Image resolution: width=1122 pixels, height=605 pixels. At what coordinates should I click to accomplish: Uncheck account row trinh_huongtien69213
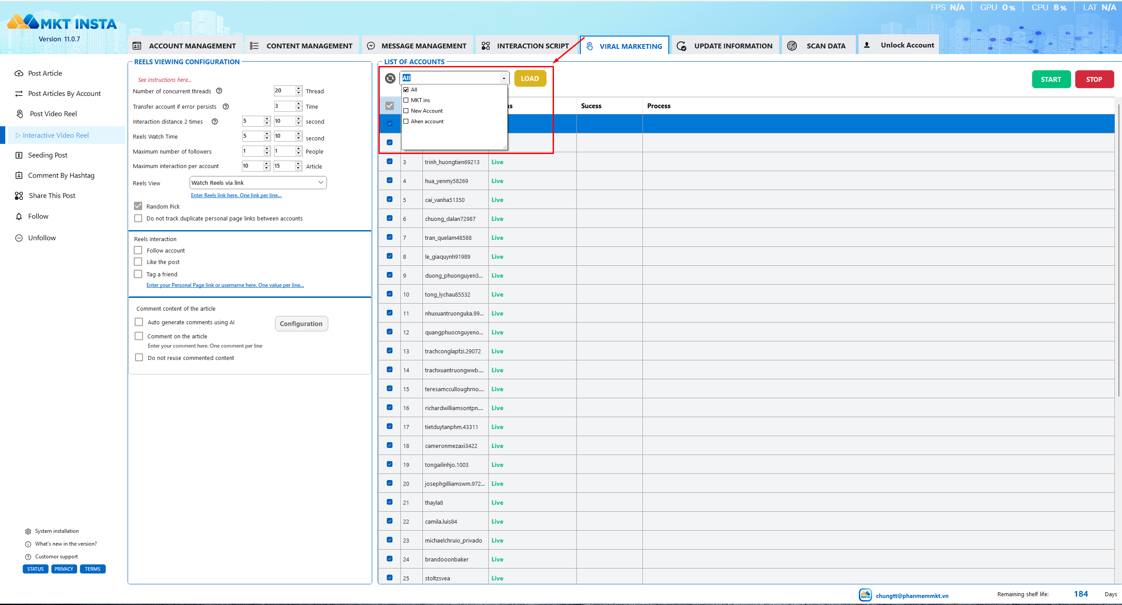[x=389, y=161]
